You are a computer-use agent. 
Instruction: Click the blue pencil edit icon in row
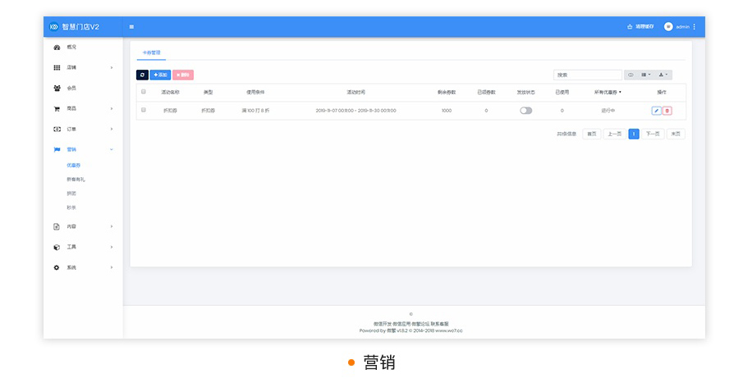pos(656,111)
